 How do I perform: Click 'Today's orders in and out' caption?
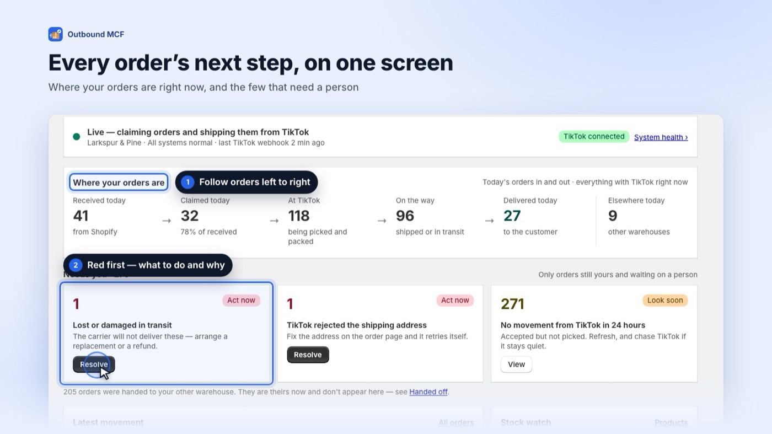585,182
